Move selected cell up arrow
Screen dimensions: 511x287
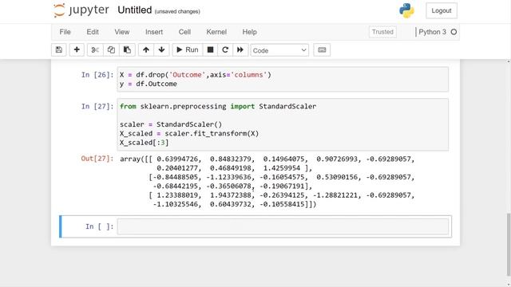coord(146,49)
